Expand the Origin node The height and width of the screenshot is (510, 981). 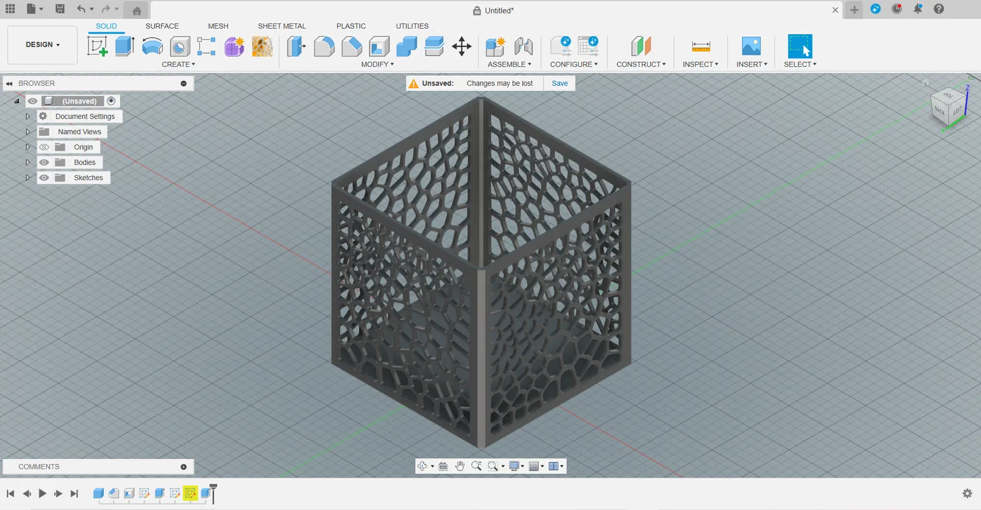(28, 147)
